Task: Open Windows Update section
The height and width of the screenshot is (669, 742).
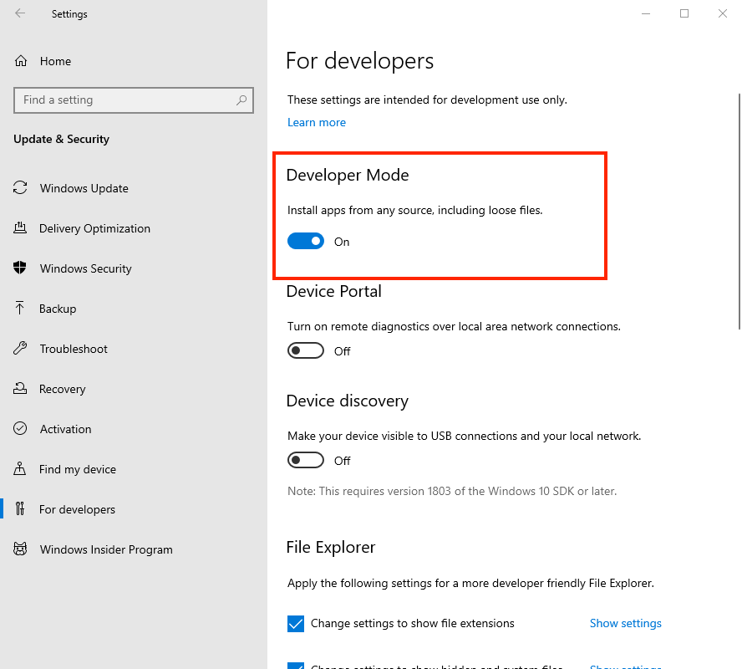Action: 84,188
